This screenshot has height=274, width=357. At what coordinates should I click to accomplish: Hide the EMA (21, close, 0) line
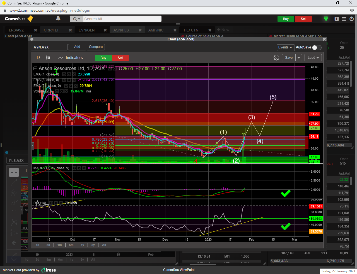click(x=66, y=86)
